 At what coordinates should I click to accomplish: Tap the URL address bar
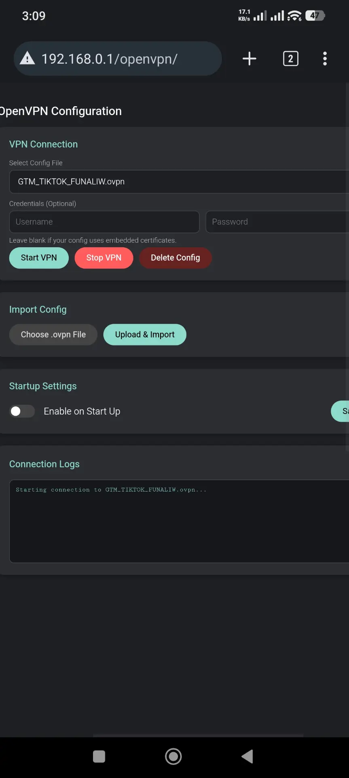(x=118, y=59)
